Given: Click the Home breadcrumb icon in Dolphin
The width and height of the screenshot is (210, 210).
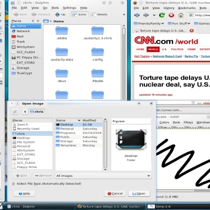Looking at the screenshot, I should click(46, 21).
